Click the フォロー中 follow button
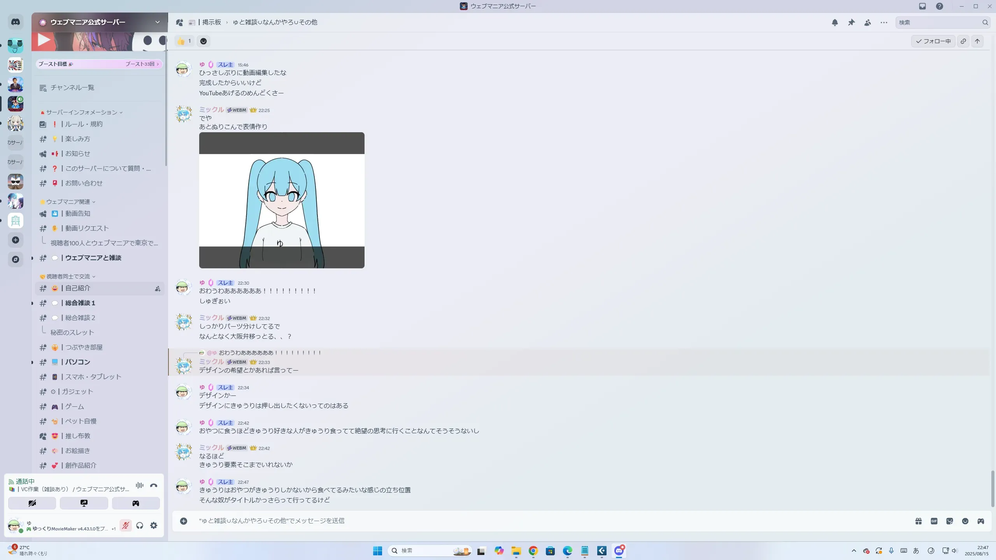 pyautogui.click(x=933, y=41)
